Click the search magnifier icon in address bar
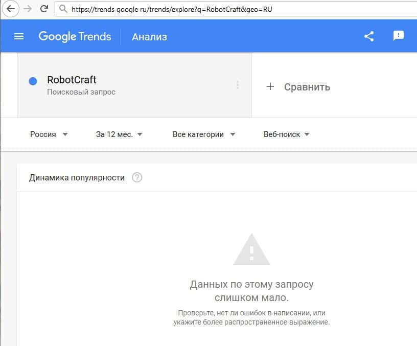Image resolution: width=417 pixels, height=346 pixels. tap(63, 9)
